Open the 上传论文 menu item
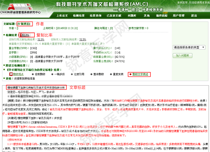This screenshot has width=210, height=152. pyautogui.click(x=62, y=16)
